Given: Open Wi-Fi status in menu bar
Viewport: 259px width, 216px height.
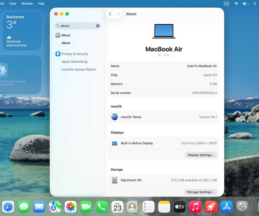Looking at the screenshot, I should pos(236,3).
